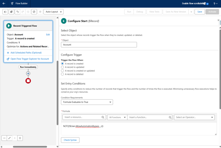Open flow settings gear icon
This screenshot has height=148, width=221.
40,12
